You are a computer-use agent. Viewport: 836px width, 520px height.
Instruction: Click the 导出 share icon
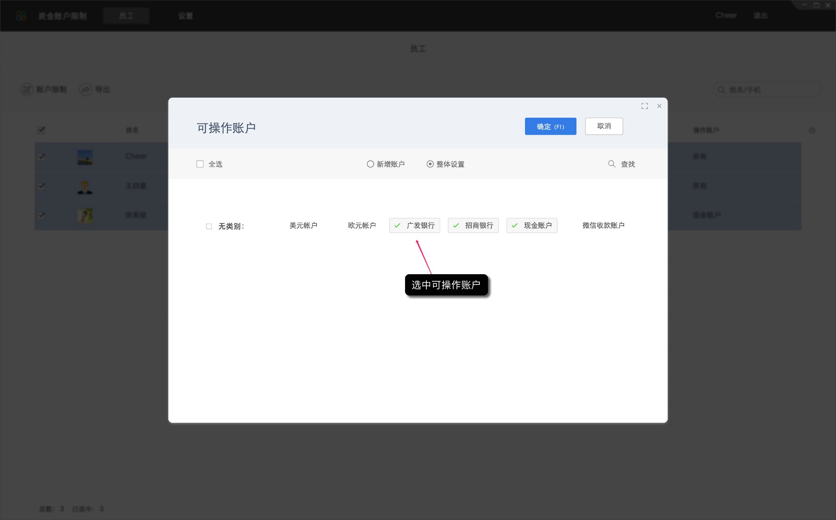tap(85, 89)
